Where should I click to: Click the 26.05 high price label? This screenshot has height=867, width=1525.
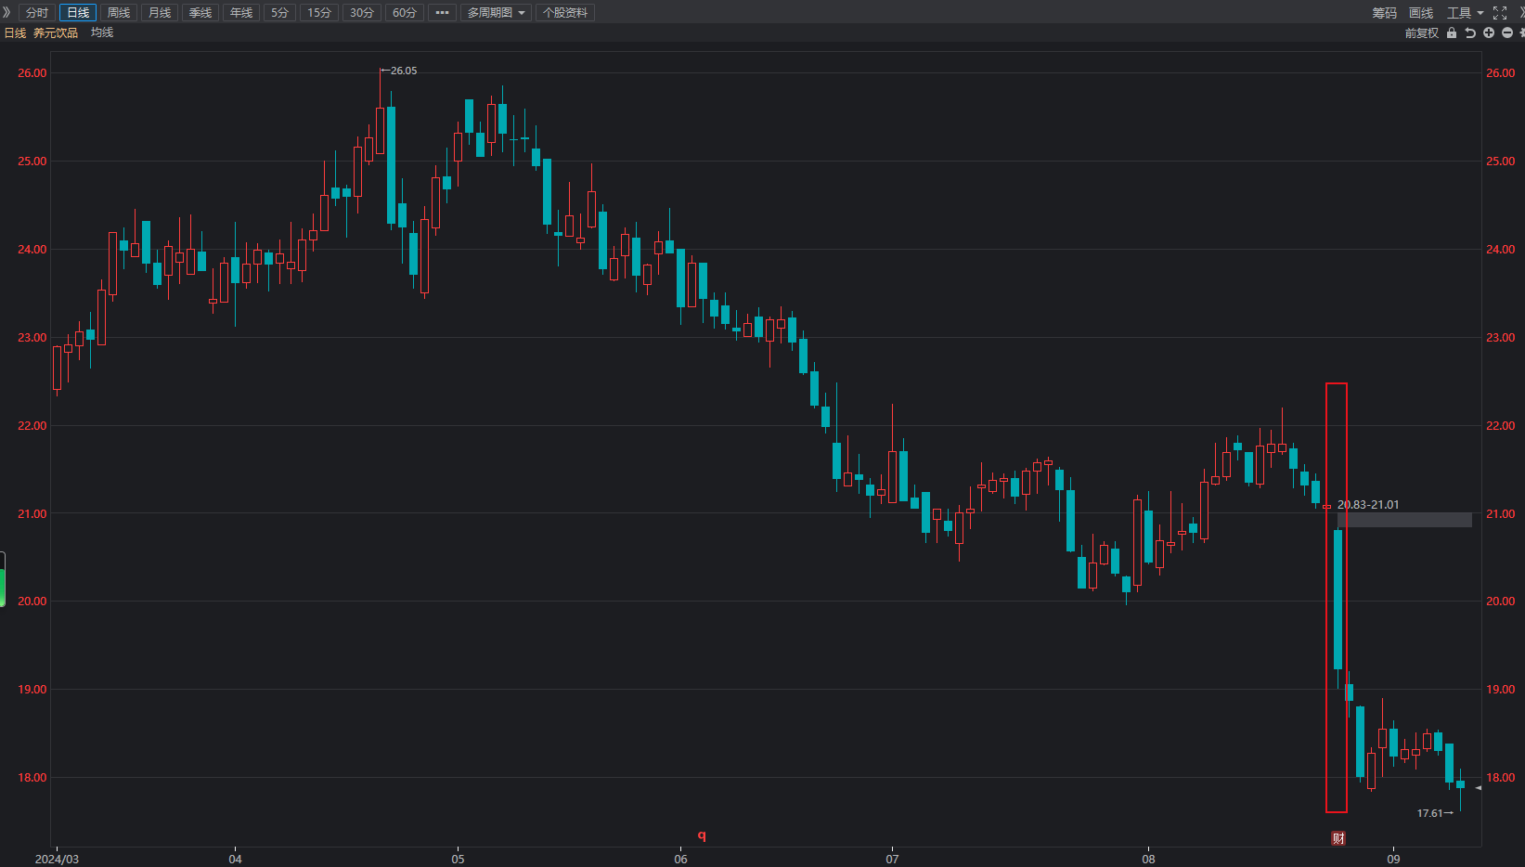404,71
